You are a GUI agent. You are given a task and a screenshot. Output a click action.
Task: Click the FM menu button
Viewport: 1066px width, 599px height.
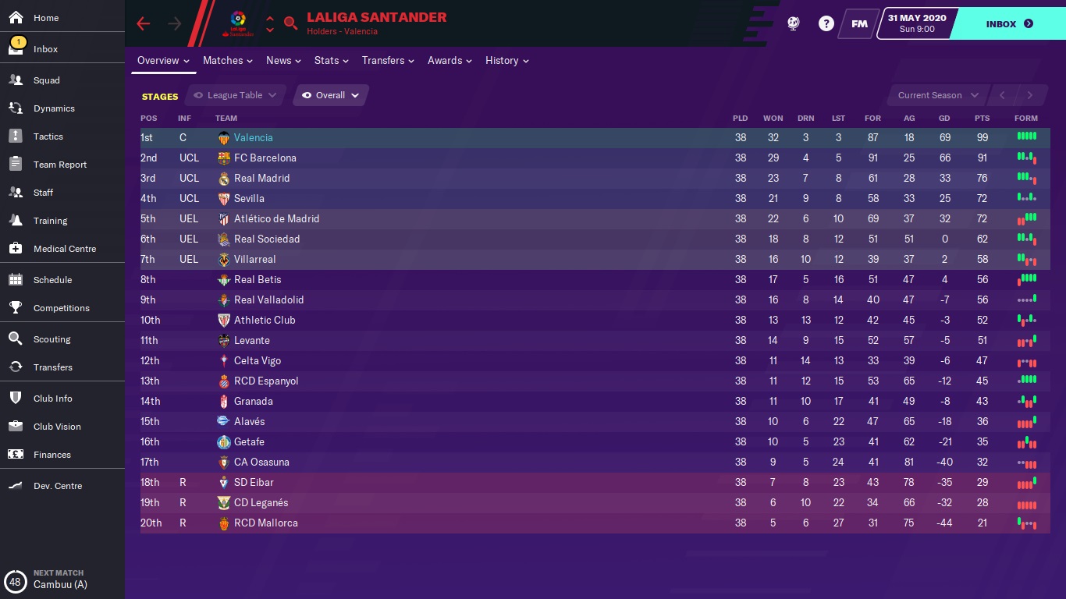(858, 24)
